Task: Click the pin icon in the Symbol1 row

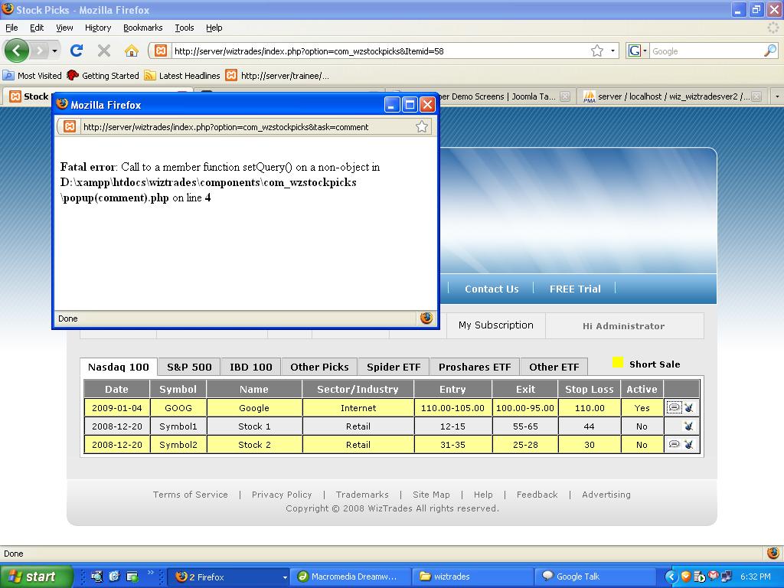Action: (x=688, y=426)
